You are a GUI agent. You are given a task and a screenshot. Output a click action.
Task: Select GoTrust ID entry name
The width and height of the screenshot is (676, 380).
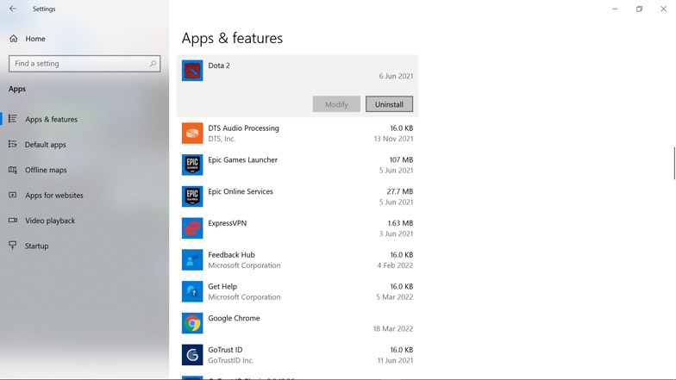226,350
